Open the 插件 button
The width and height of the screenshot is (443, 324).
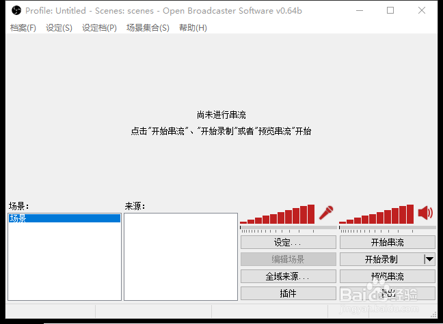[288, 293]
